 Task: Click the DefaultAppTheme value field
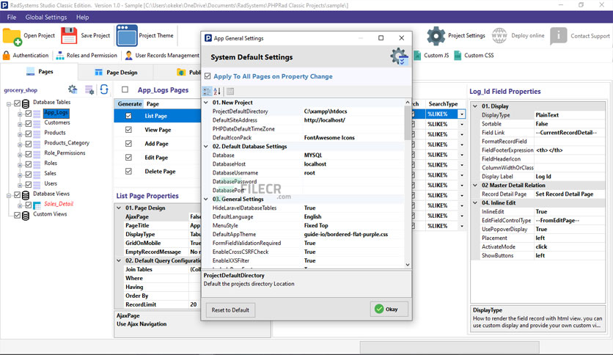[353, 234]
